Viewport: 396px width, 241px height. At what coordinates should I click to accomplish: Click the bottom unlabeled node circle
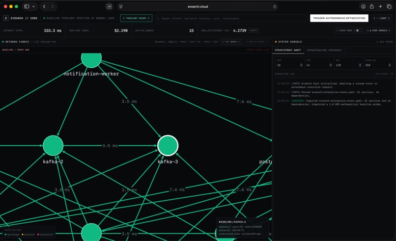tap(91, 232)
